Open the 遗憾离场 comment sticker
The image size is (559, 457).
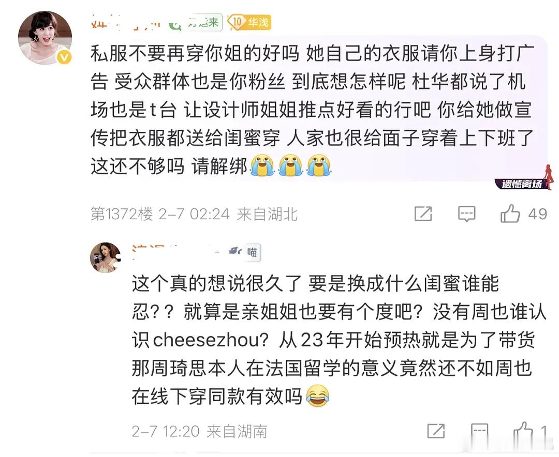coord(524,179)
